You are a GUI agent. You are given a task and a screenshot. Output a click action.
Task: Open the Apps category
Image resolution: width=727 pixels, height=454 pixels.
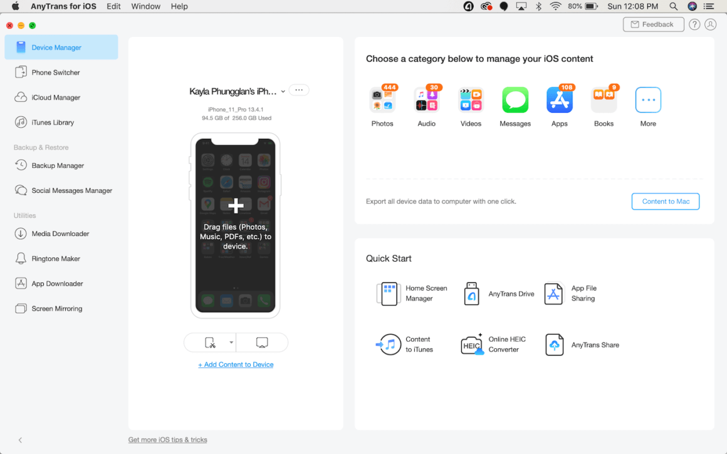559,99
